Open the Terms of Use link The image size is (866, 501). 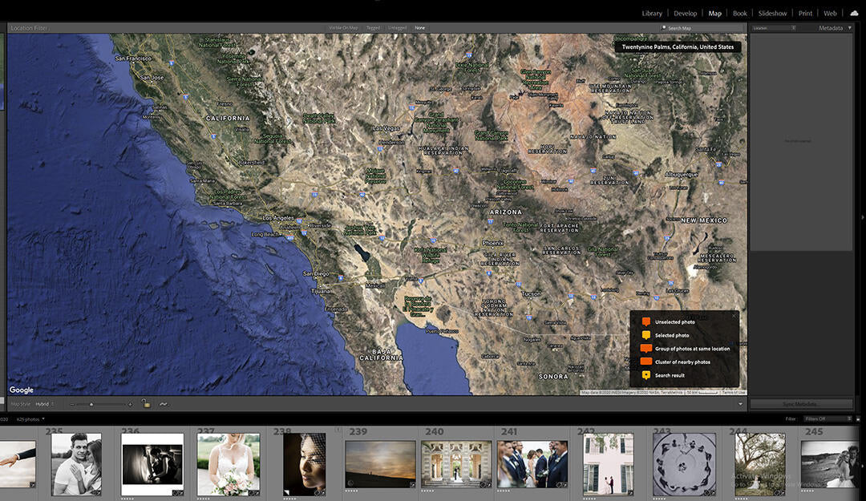(x=734, y=392)
